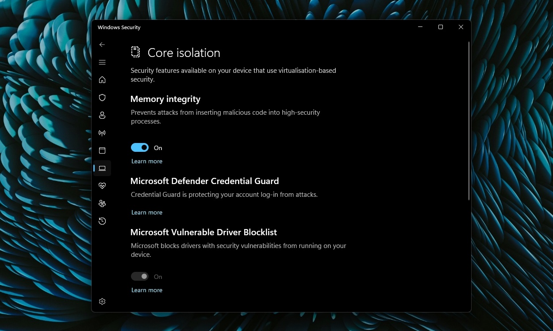Open Firewall & network protection icon
The height and width of the screenshot is (331, 553).
click(102, 133)
